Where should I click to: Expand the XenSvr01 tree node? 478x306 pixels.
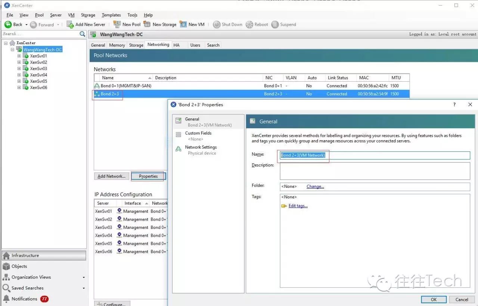(19, 56)
